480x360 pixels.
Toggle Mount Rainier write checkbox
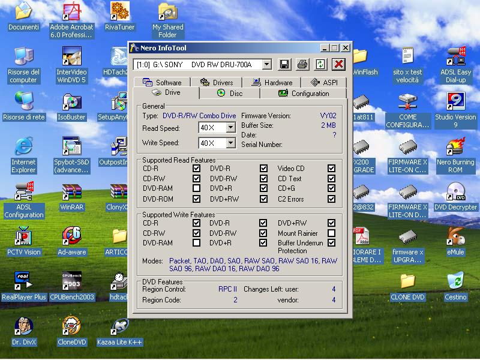tap(331, 233)
